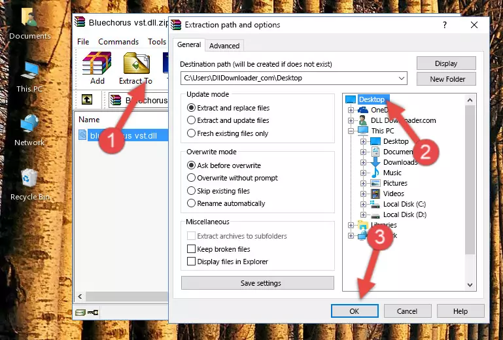Click the Display button
This screenshot has height=340, width=503.
point(446,63)
